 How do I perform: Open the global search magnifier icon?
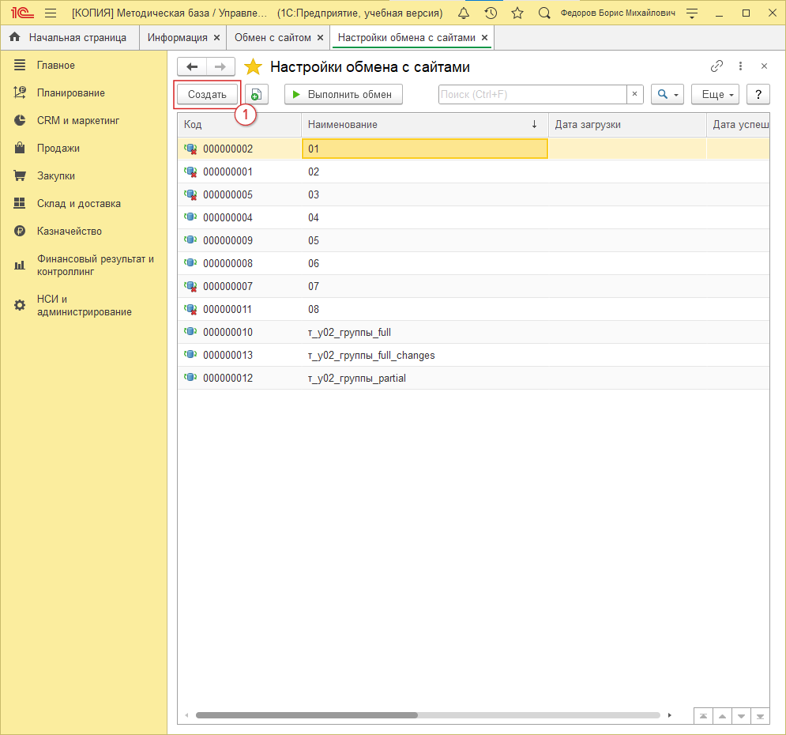click(x=544, y=13)
